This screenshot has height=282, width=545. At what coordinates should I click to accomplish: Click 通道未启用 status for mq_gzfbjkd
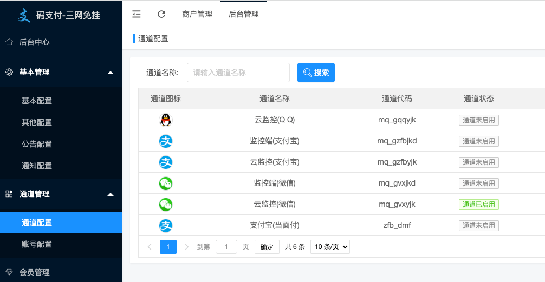point(478,141)
